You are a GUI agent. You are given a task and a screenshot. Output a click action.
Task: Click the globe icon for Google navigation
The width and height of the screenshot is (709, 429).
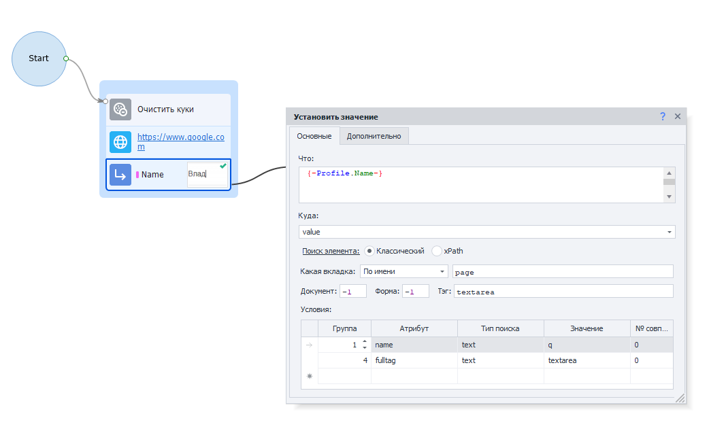pos(120,142)
